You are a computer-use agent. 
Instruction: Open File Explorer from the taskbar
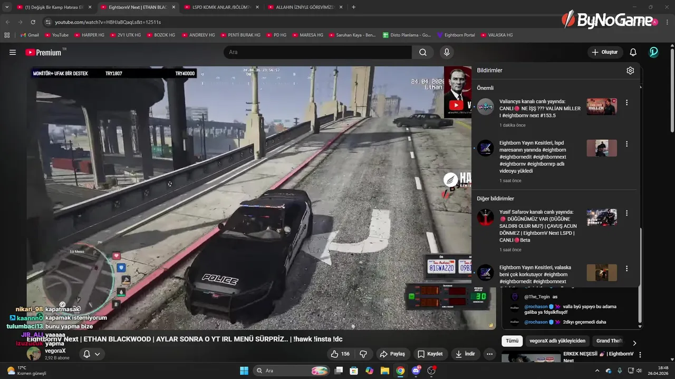385,371
